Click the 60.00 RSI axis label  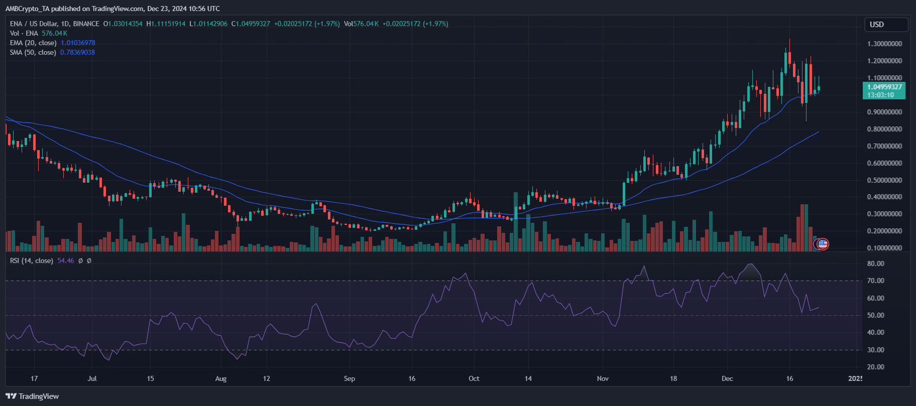[x=875, y=298]
